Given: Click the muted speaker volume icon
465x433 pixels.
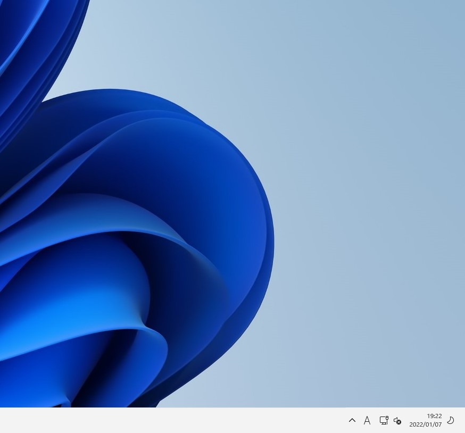Looking at the screenshot, I should 397,421.
